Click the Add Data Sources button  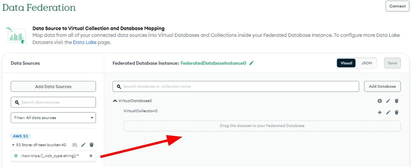[53, 86]
